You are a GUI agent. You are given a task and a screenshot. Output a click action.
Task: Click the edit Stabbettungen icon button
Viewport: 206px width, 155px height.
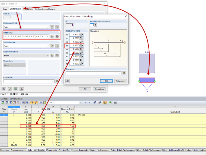[x=57, y=46]
